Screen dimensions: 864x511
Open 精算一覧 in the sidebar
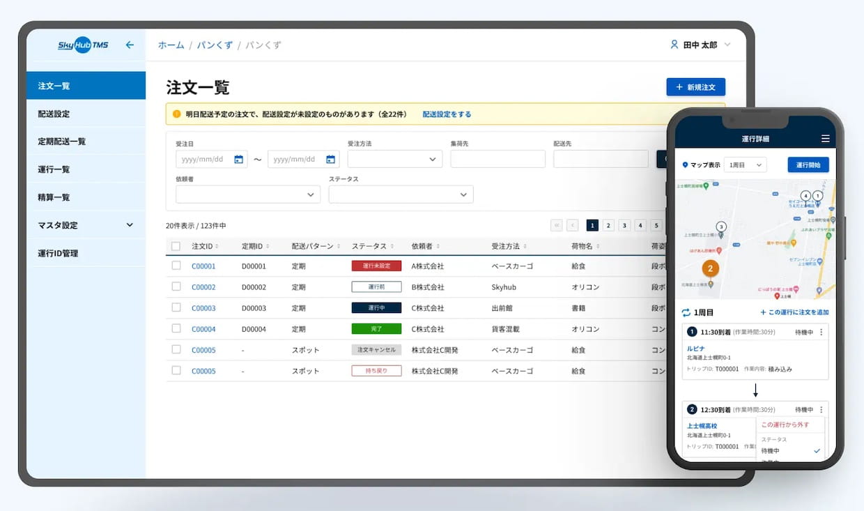pyautogui.click(x=86, y=197)
